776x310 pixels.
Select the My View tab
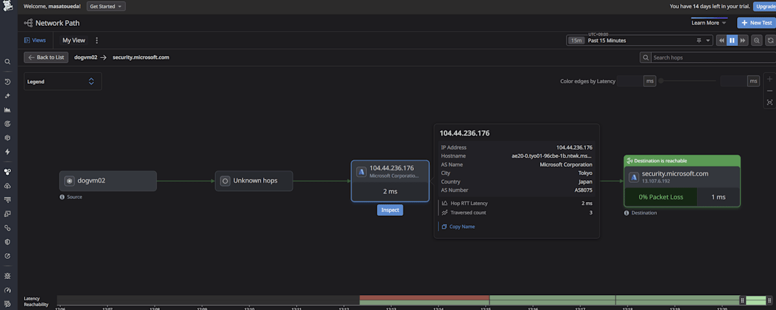(x=74, y=40)
